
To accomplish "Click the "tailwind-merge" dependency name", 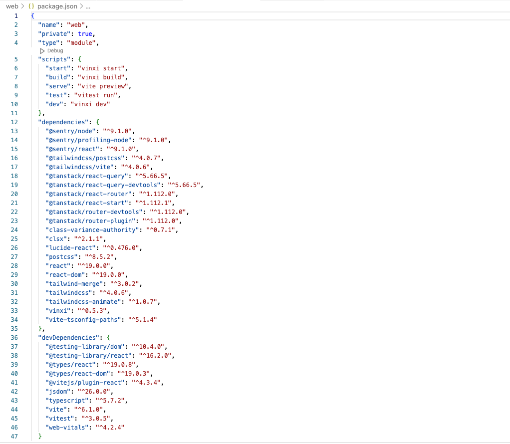I will point(74,284).
